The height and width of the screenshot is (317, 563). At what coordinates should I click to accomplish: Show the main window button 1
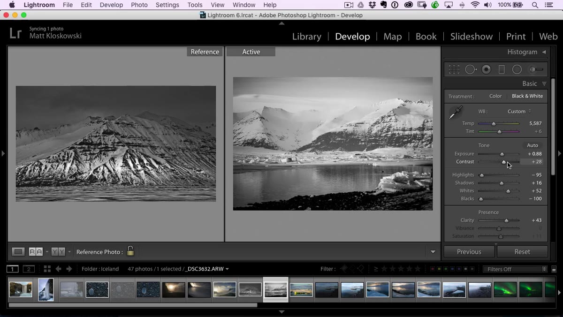[x=12, y=269]
